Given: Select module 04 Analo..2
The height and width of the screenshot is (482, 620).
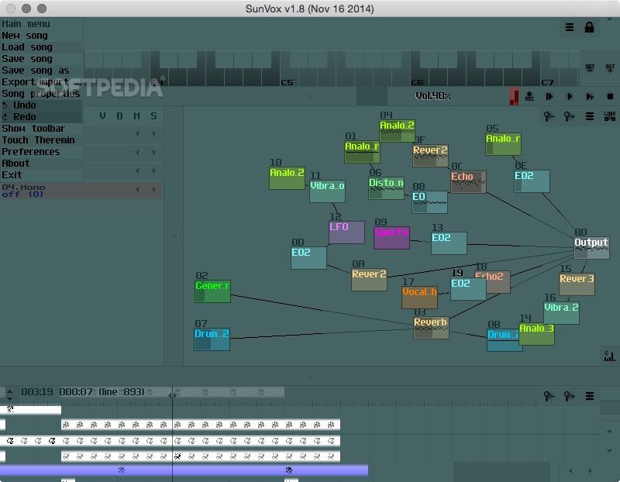Looking at the screenshot, I should coord(397,130).
